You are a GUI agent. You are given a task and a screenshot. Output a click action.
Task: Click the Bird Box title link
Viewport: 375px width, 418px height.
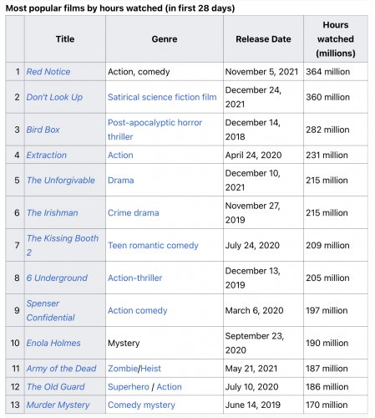tap(43, 130)
